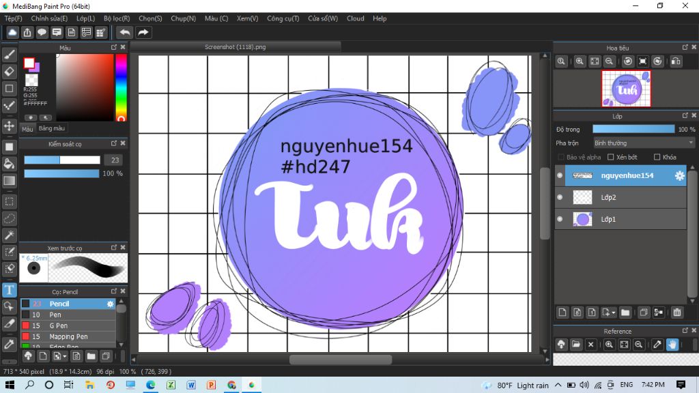
Task: Select the Move tool
Action: point(9,126)
